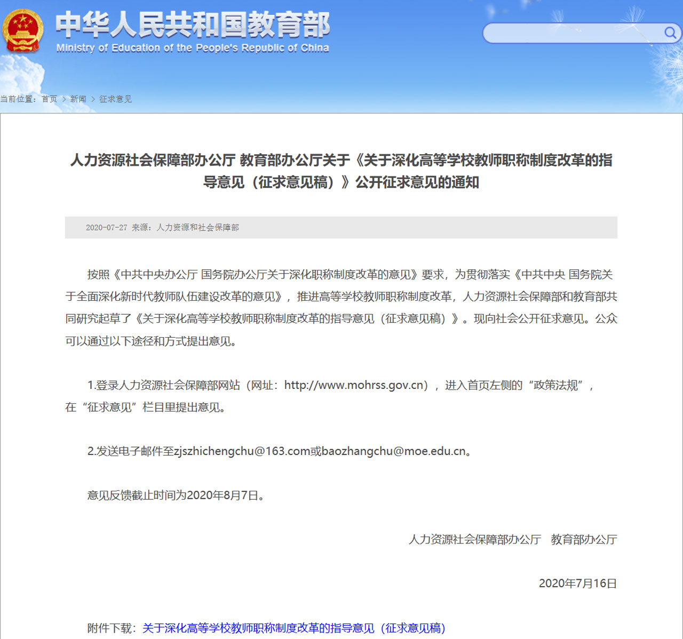Click the deadline line 意见反馈截止时间为2020年8月7日

point(176,496)
